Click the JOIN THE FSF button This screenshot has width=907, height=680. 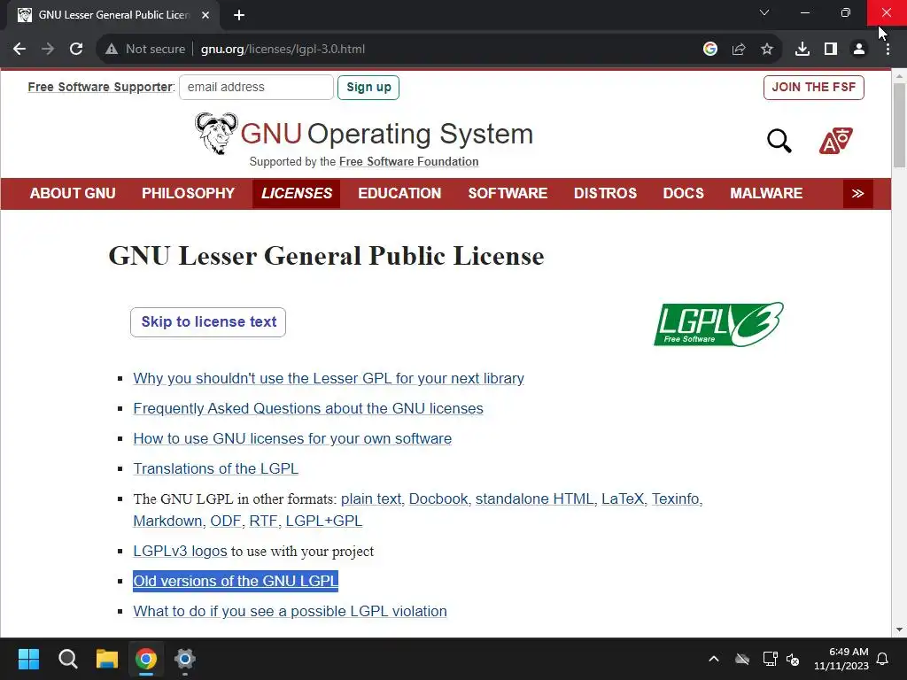tap(813, 88)
